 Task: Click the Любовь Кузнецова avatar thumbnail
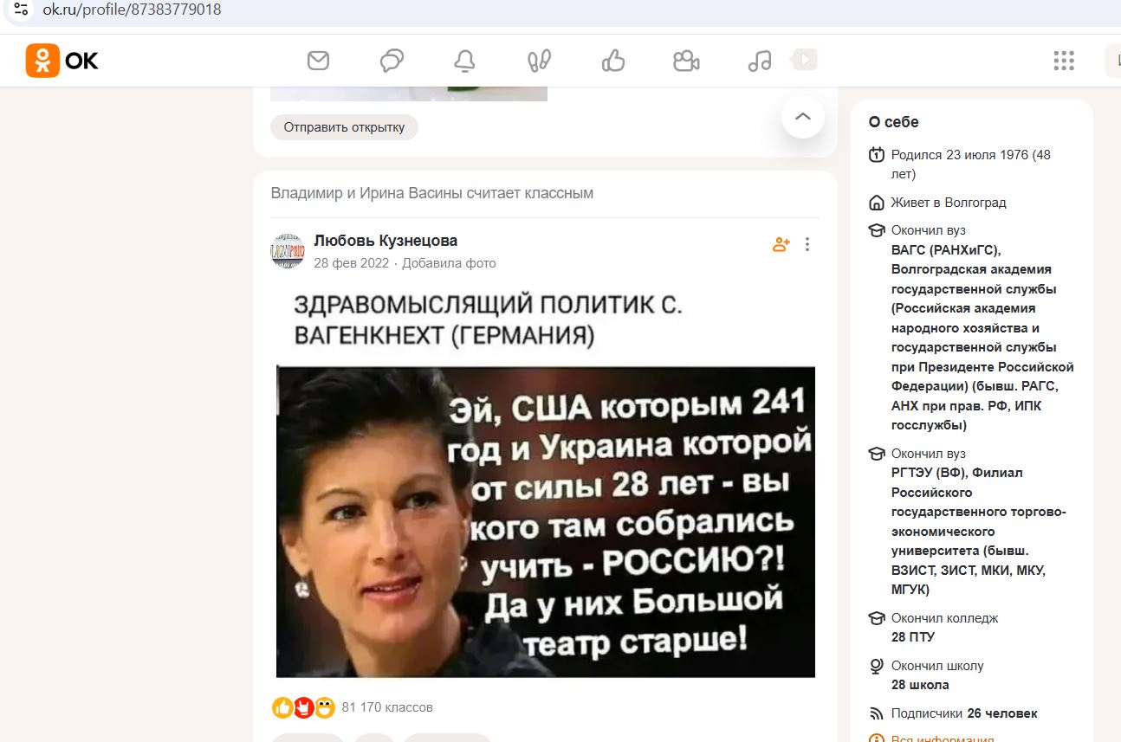288,250
